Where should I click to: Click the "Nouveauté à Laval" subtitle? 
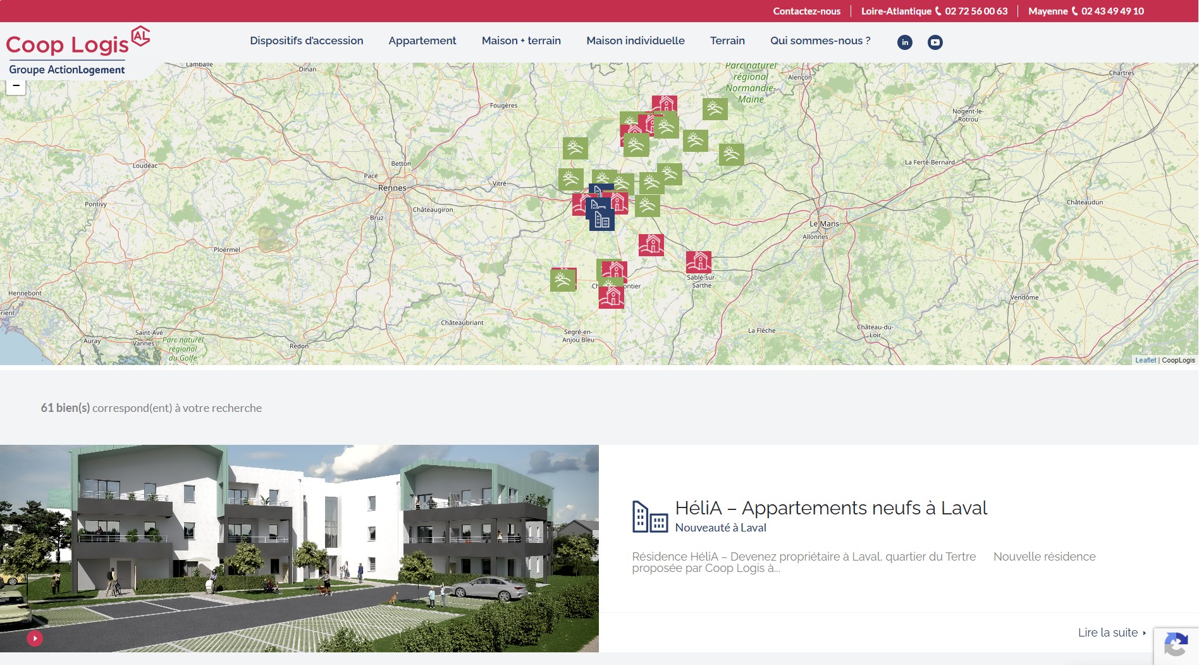(720, 528)
